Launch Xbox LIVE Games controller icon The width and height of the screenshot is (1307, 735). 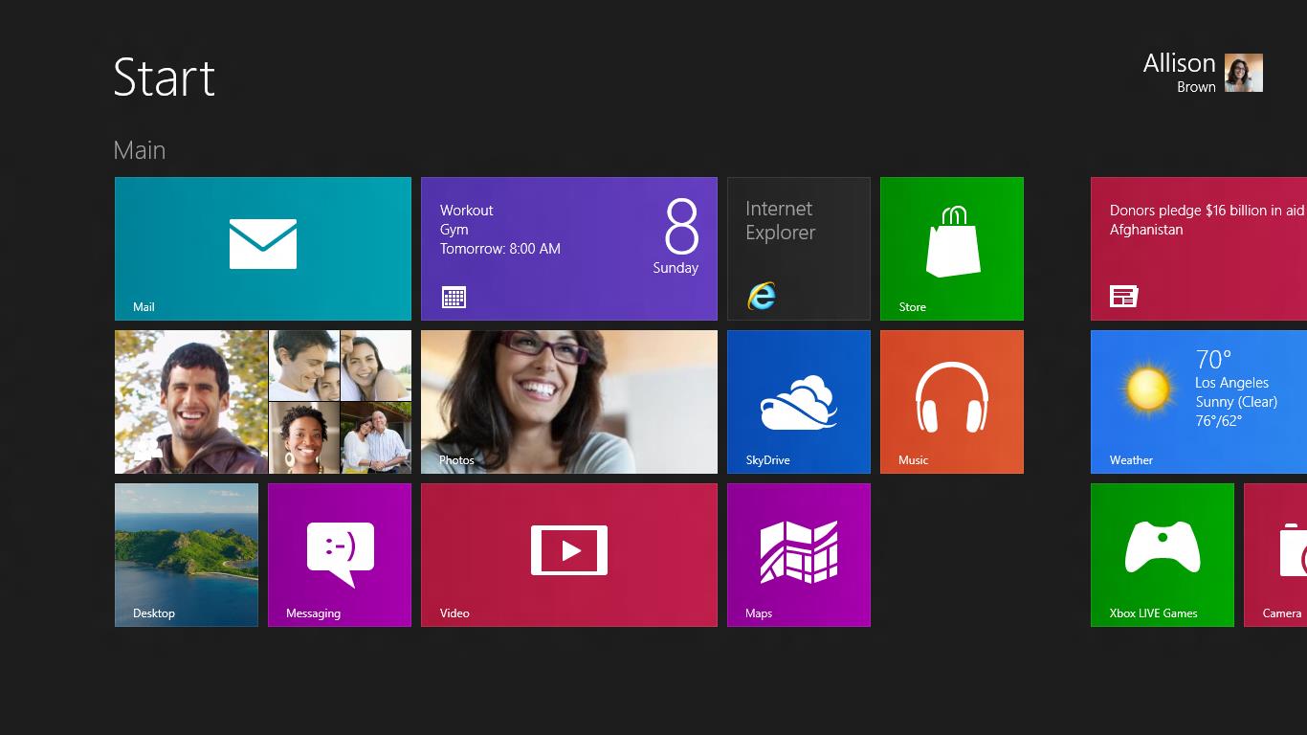pyautogui.click(x=1163, y=546)
